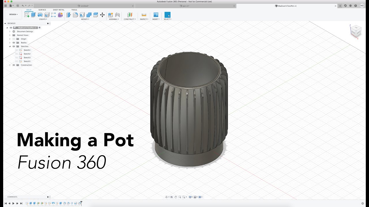Image resolution: width=369 pixels, height=207 pixels.
Task: Click the timeline settings gear
Action: [x=363, y=203]
